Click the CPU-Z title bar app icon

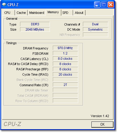coord(4,4)
